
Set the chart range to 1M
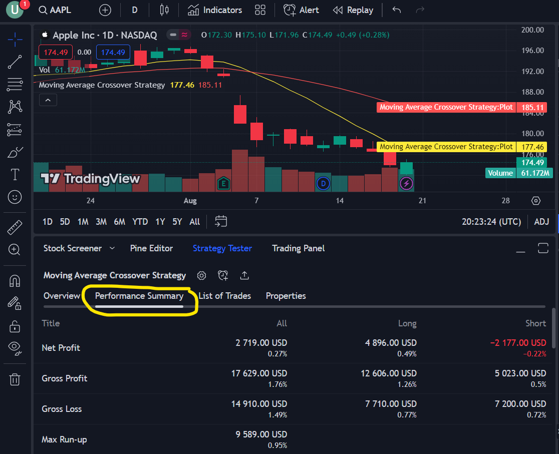pos(83,222)
